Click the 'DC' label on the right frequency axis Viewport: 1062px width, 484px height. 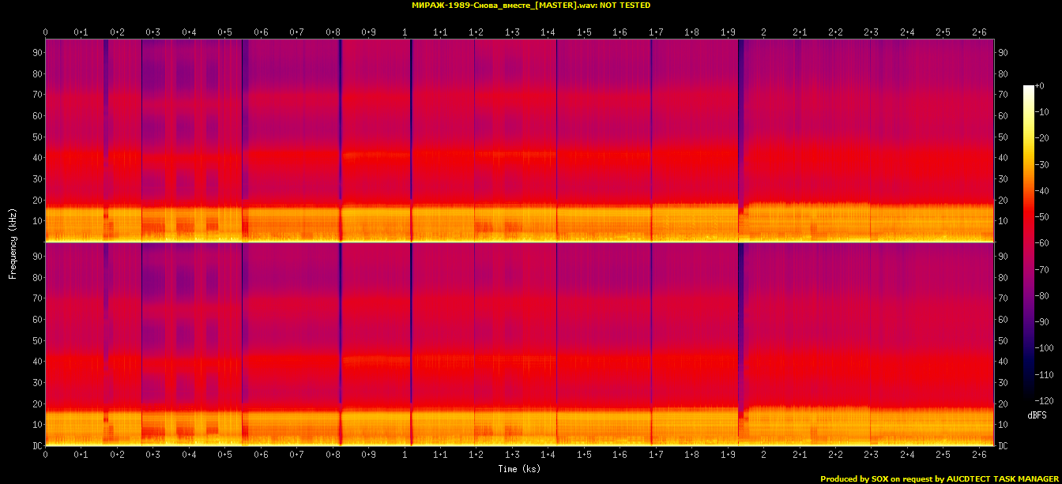point(1004,445)
